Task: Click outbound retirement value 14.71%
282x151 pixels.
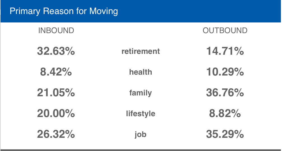Action: click(225, 51)
